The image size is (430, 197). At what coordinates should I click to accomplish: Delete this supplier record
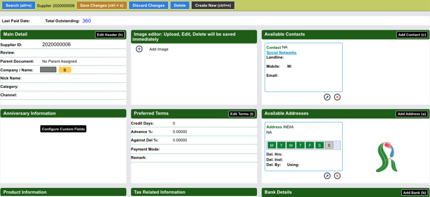(180, 5)
